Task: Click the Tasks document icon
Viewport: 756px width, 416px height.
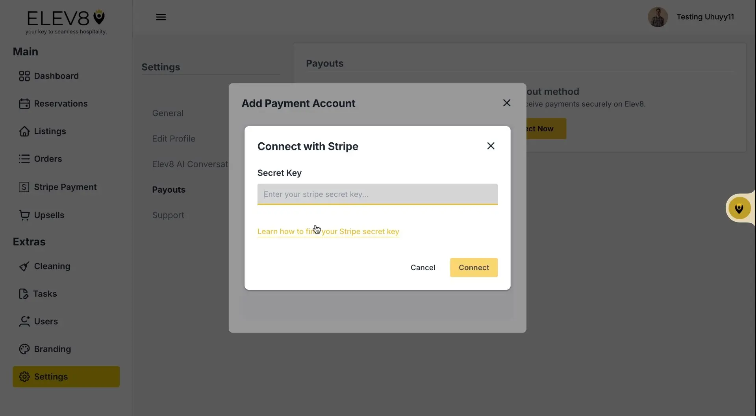Action: (24, 294)
